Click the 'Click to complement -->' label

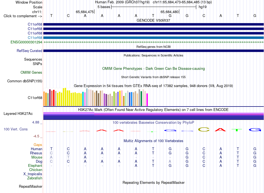[x=23, y=16]
